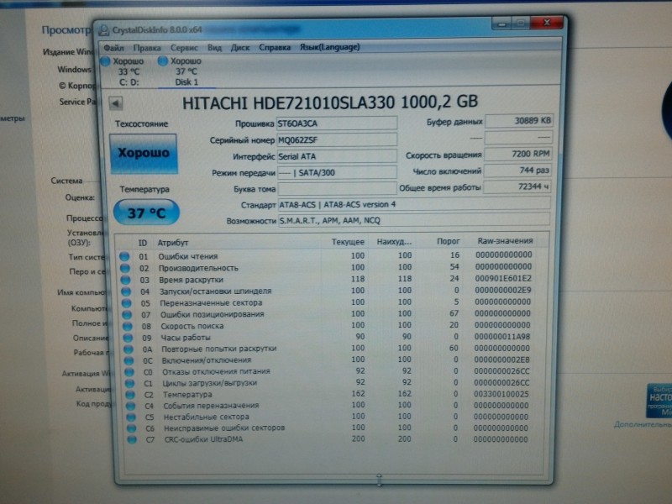Click status icon for C6 Неисправимые ошибки секторов
The width and height of the screenshot is (672, 504).
pos(132,428)
